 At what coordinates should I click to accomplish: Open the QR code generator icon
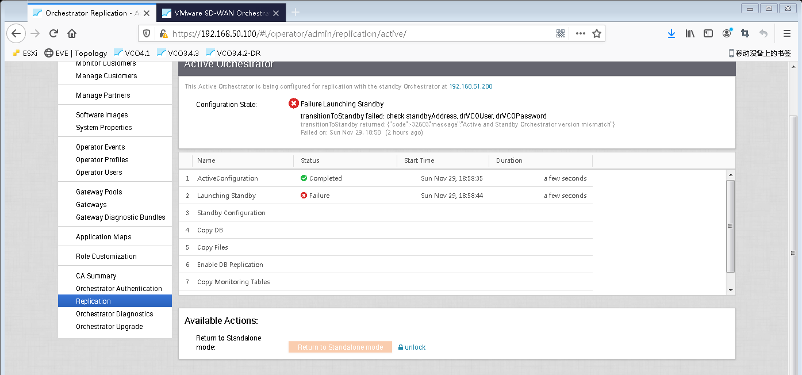[x=561, y=33]
